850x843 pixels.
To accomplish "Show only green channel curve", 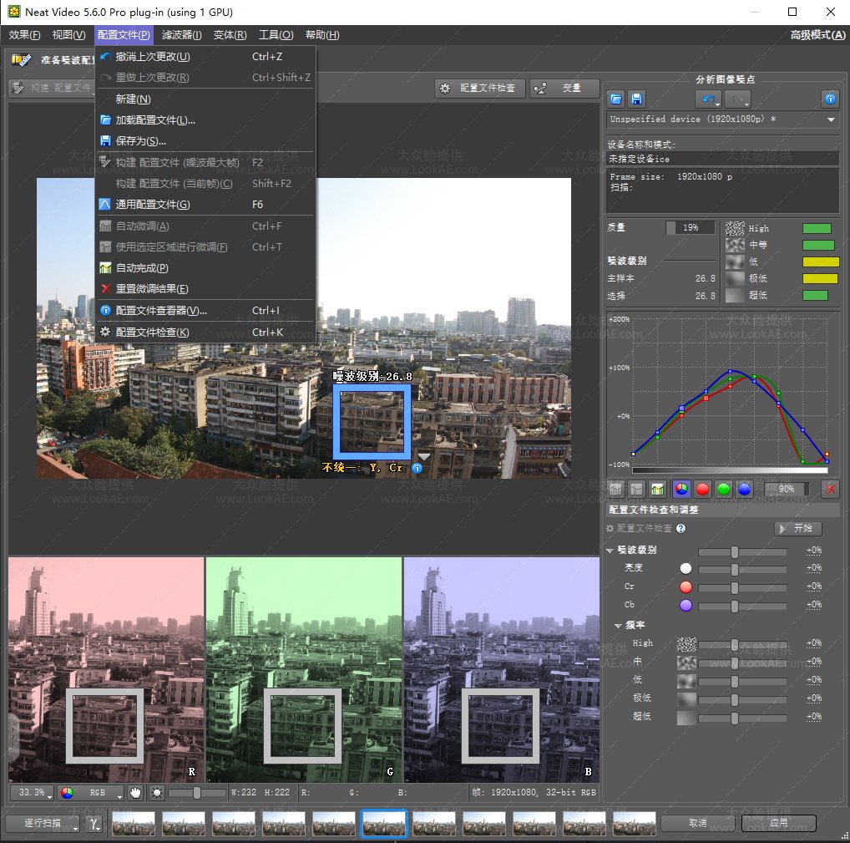I will click(x=723, y=490).
